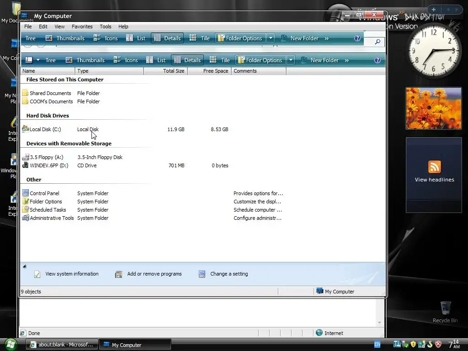This screenshot has height=351, width=468.
Task: Sort by the Name column header
Action: 48,71
